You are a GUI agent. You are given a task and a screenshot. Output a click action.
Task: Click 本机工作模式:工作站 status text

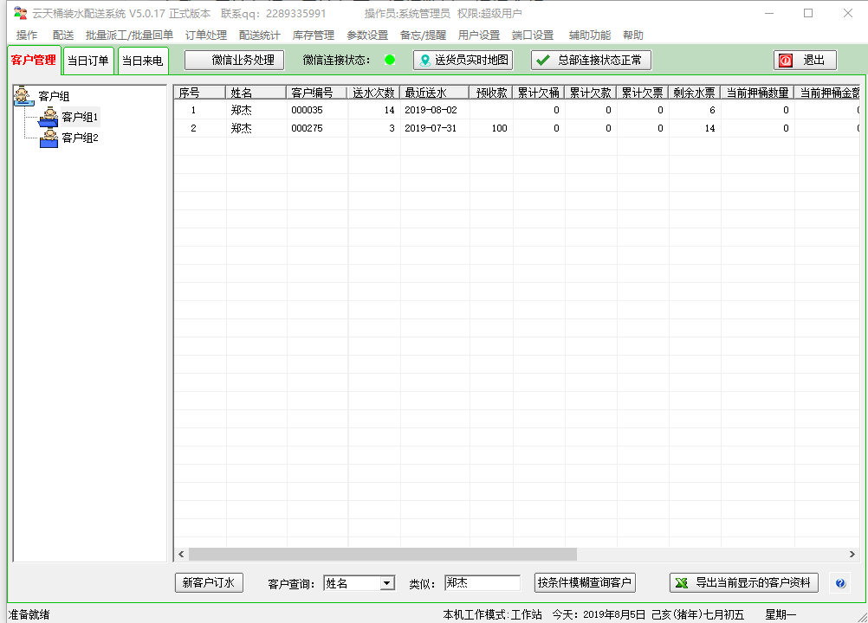492,614
